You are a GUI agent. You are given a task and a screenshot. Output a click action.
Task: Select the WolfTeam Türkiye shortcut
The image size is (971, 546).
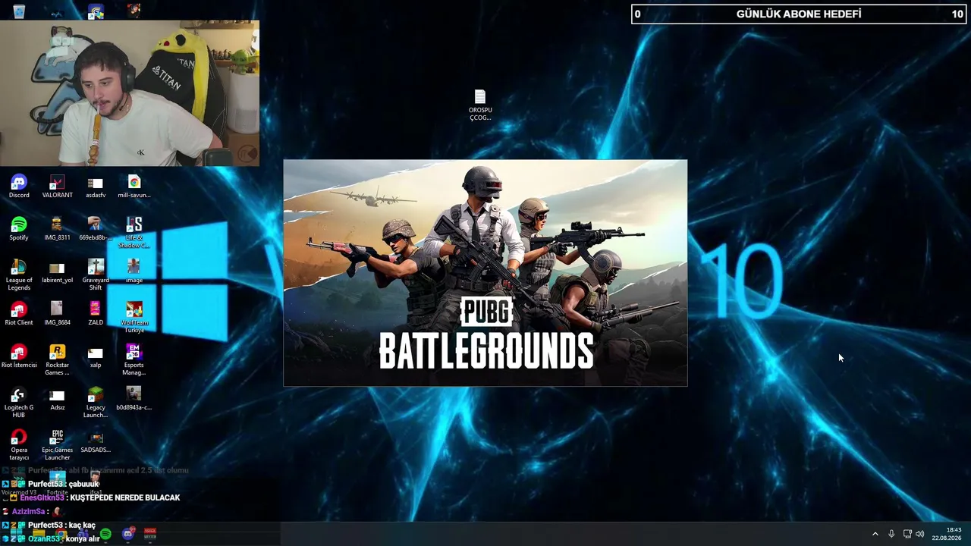tap(134, 318)
